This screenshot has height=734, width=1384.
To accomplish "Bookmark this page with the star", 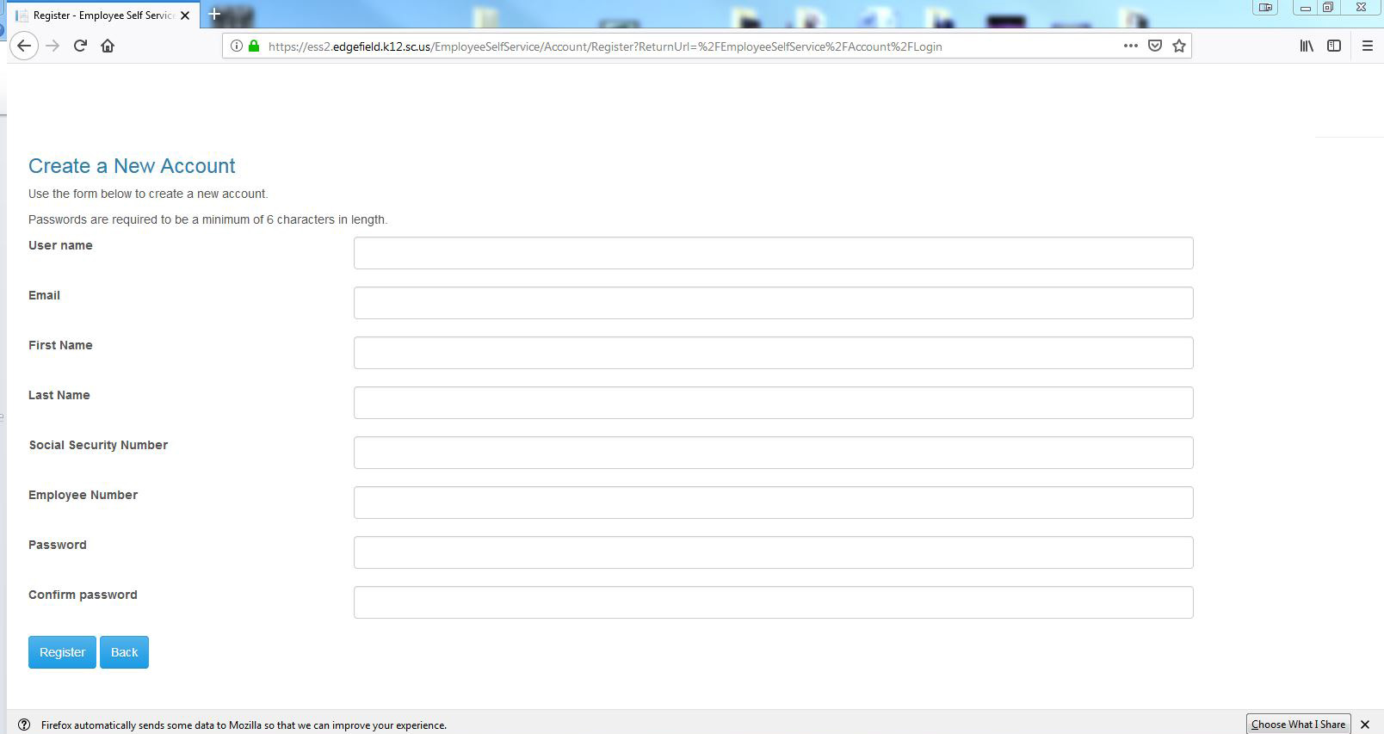I will pos(1179,46).
